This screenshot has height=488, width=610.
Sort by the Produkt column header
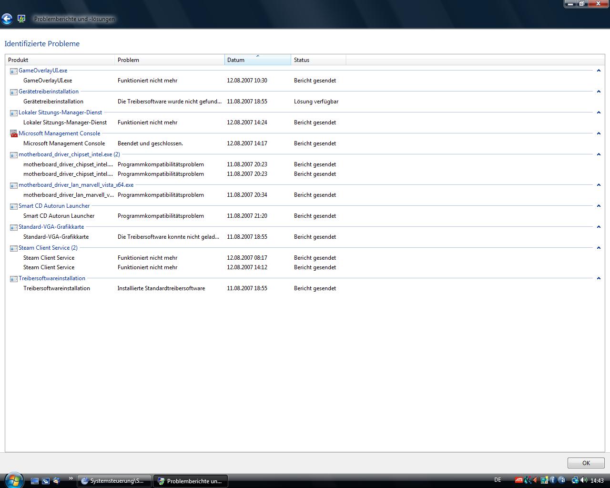point(60,60)
